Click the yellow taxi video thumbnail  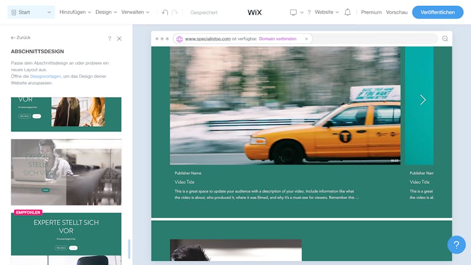(285, 105)
